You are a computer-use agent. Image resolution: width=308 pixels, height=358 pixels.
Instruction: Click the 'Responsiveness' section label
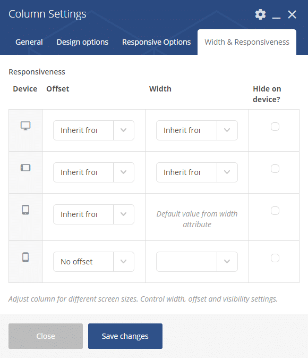(37, 72)
